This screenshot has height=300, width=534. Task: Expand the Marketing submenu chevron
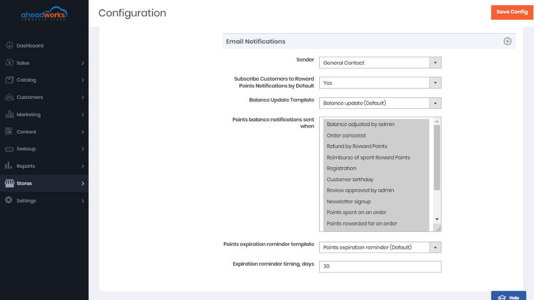pos(83,115)
